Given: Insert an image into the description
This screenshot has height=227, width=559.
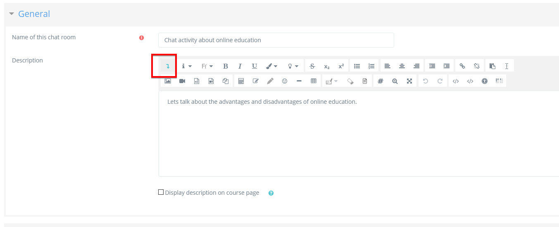Looking at the screenshot, I should coord(168,81).
